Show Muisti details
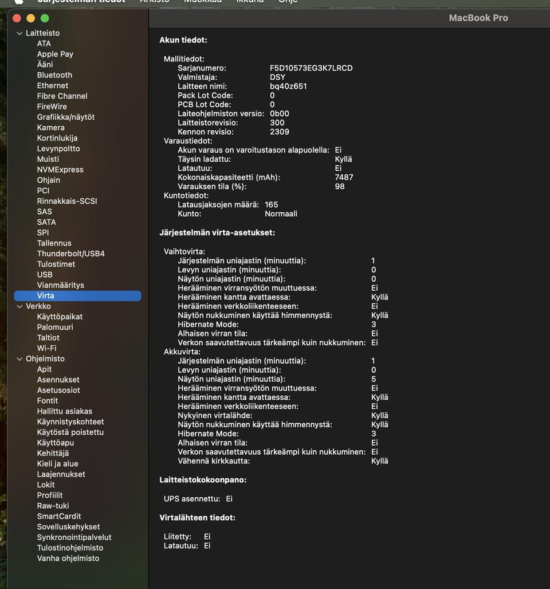Image resolution: width=550 pixels, height=589 pixels. [x=48, y=159]
